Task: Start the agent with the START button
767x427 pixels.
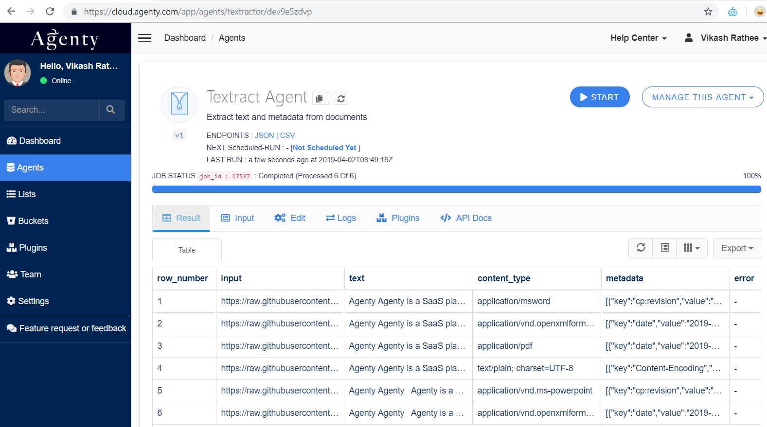Action: click(x=600, y=97)
